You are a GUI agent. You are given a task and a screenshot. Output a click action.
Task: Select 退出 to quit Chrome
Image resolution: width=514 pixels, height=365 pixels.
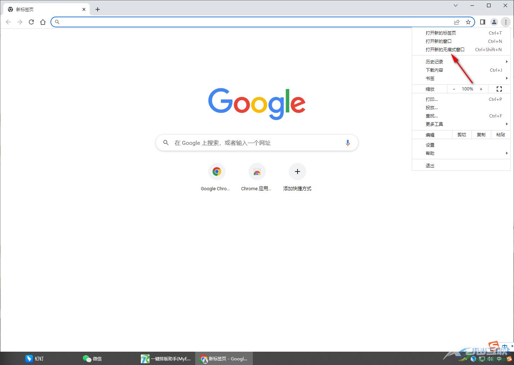[x=461, y=165]
